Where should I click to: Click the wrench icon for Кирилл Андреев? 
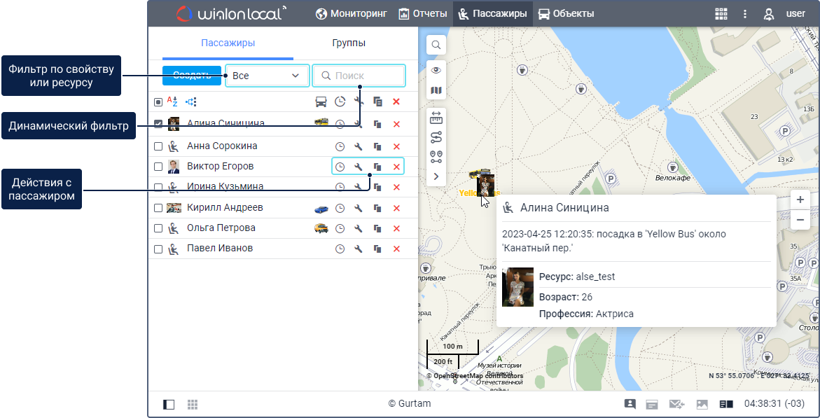pos(358,208)
